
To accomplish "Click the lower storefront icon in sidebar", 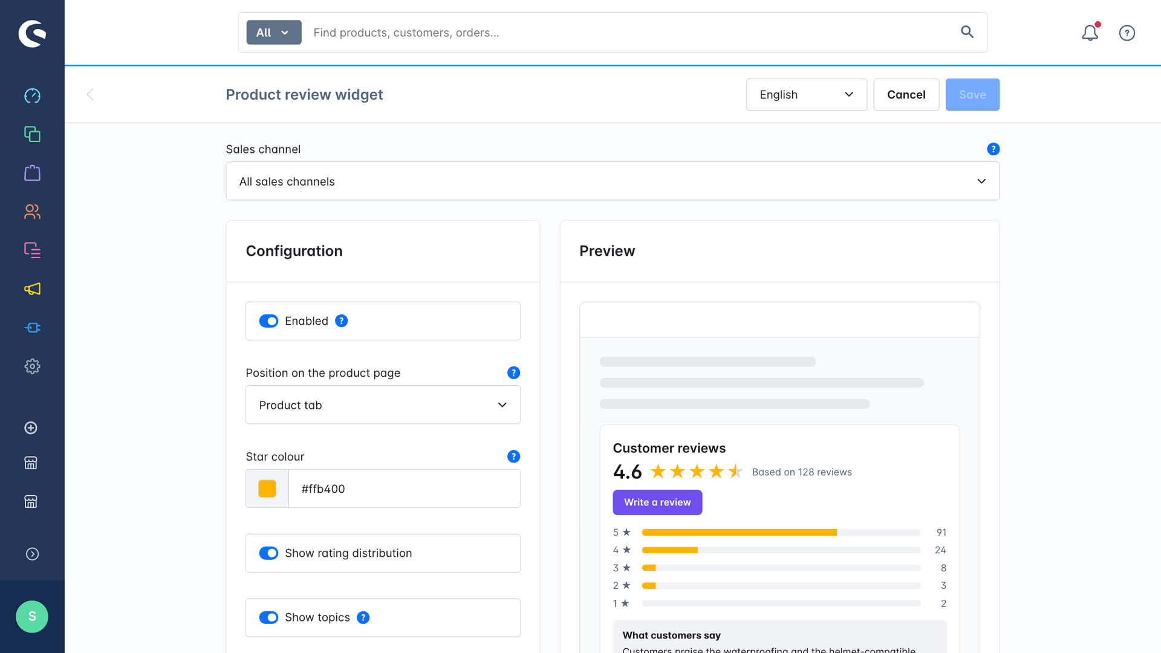I will tap(31, 502).
